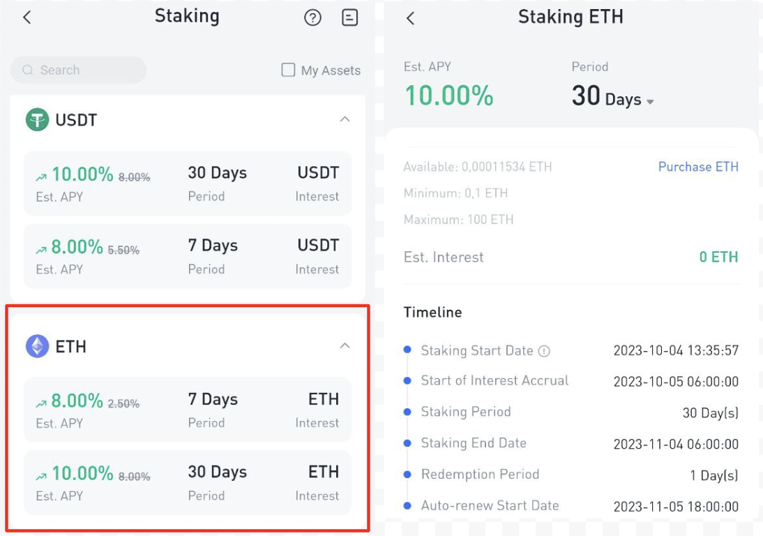
Task: Tap the USDT Tether coin icon
Action: click(38, 119)
